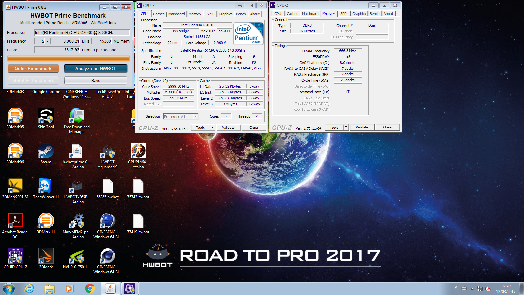Click the PT language indicator
The width and height of the screenshot is (524, 295).
(x=457, y=288)
